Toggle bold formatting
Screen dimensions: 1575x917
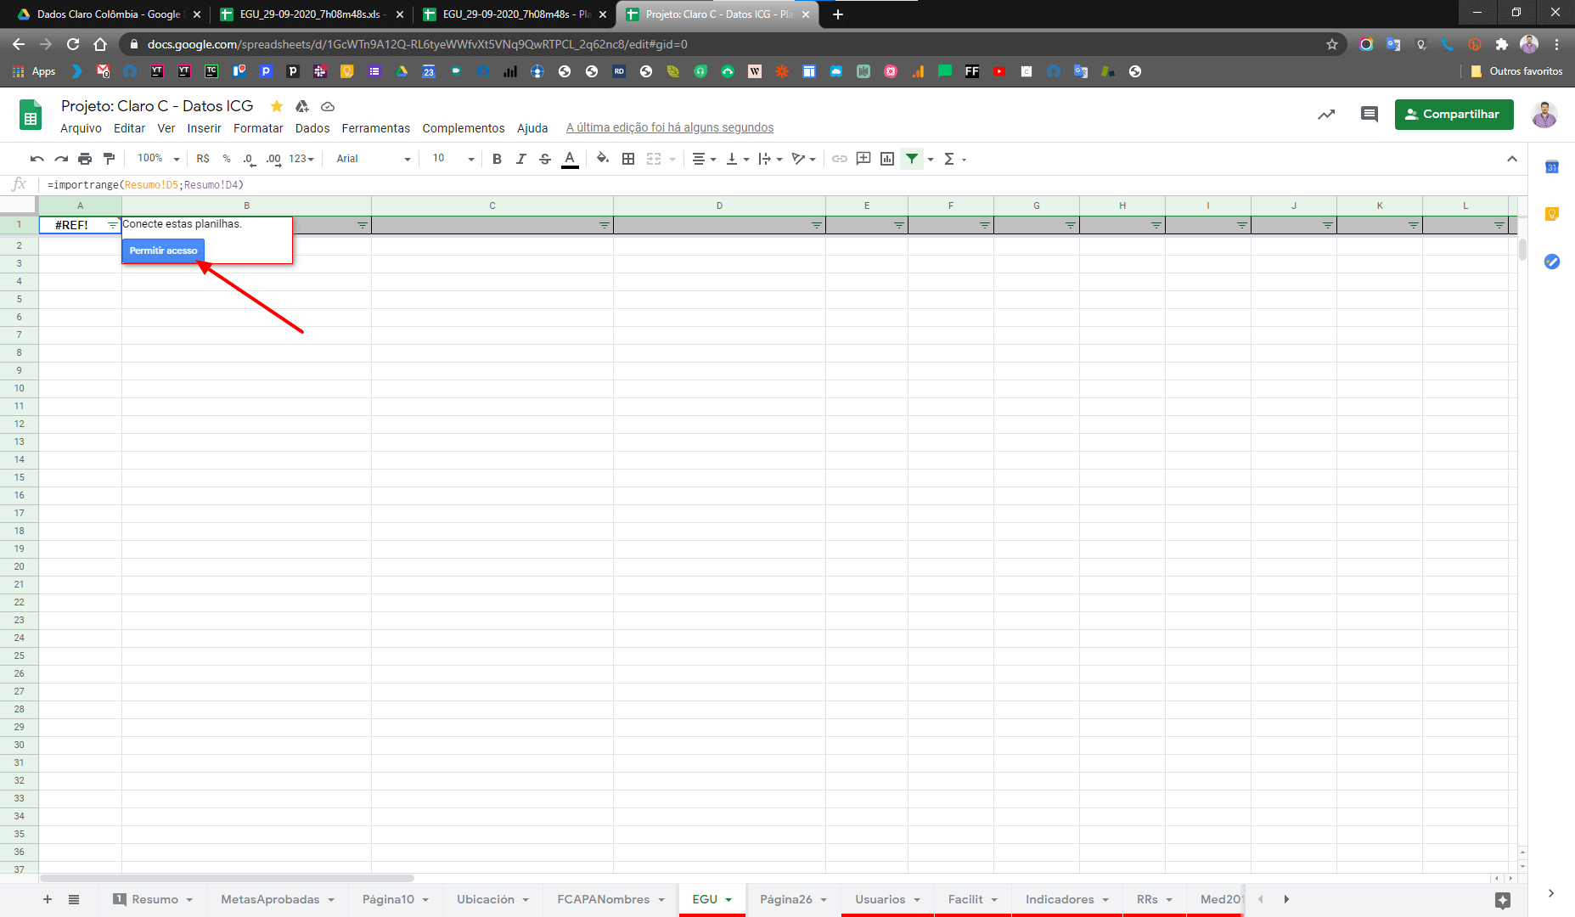pyautogui.click(x=497, y=159)
